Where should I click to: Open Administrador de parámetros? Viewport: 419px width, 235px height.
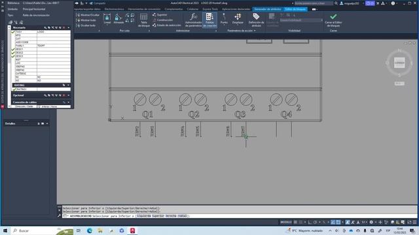tap(194, 20)
